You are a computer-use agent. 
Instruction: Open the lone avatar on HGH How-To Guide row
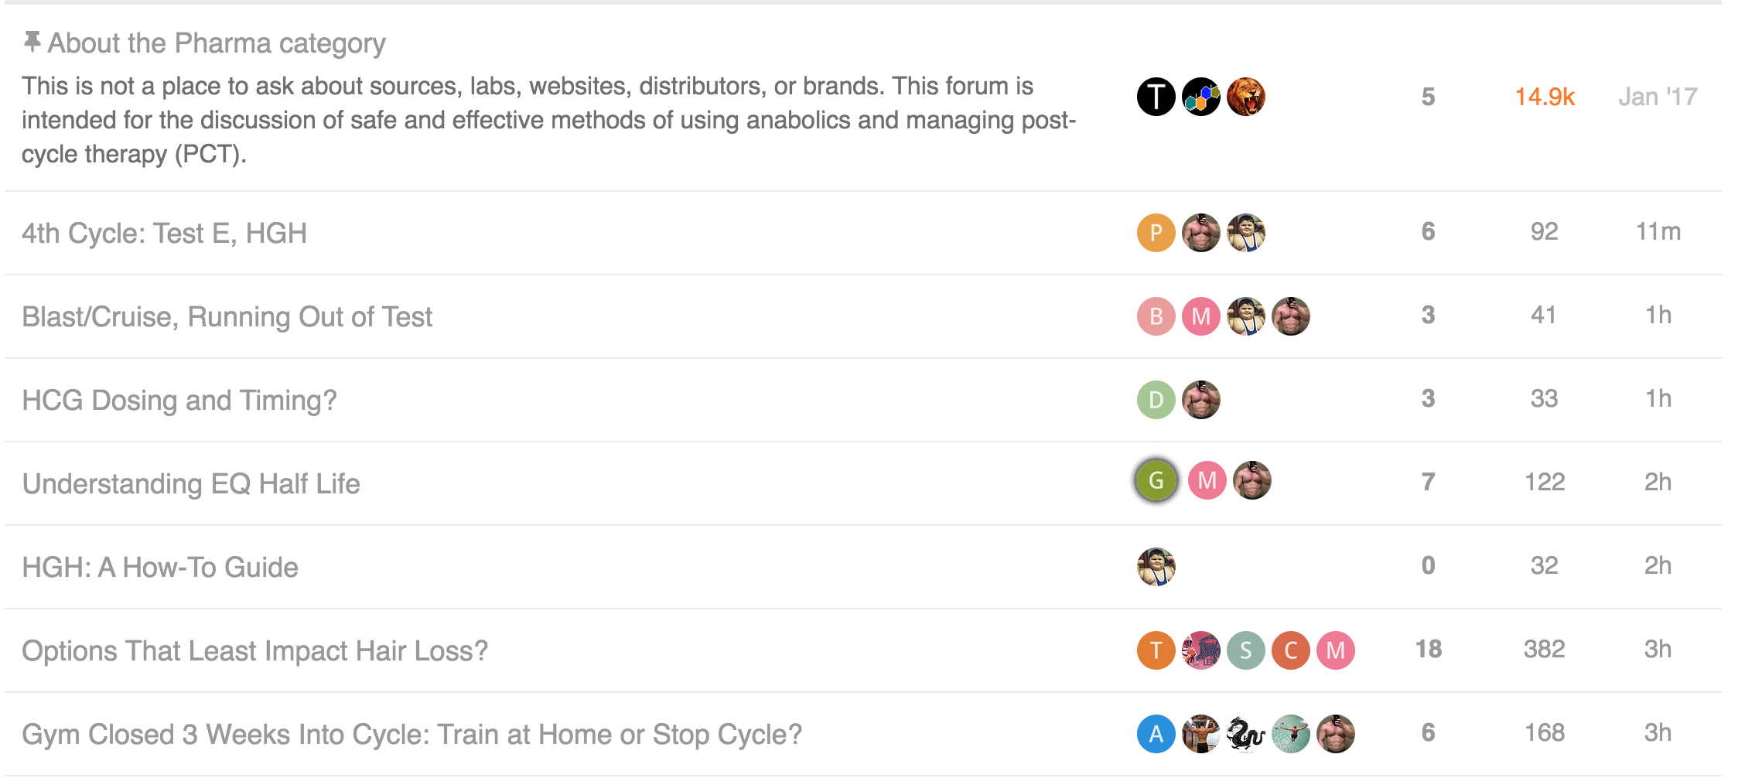(1156, 567)
